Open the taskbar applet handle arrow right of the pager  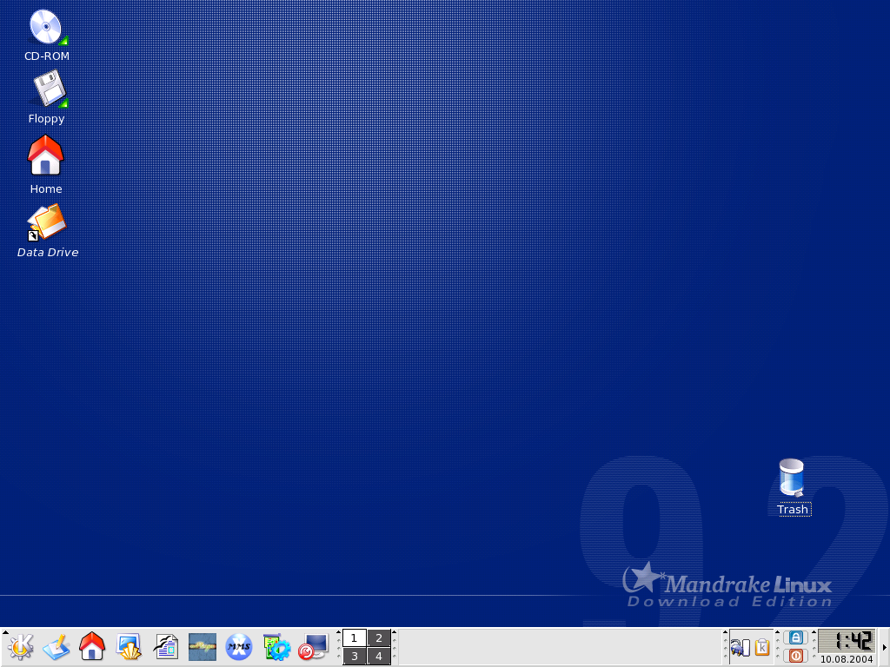click(x=394, y=632)
